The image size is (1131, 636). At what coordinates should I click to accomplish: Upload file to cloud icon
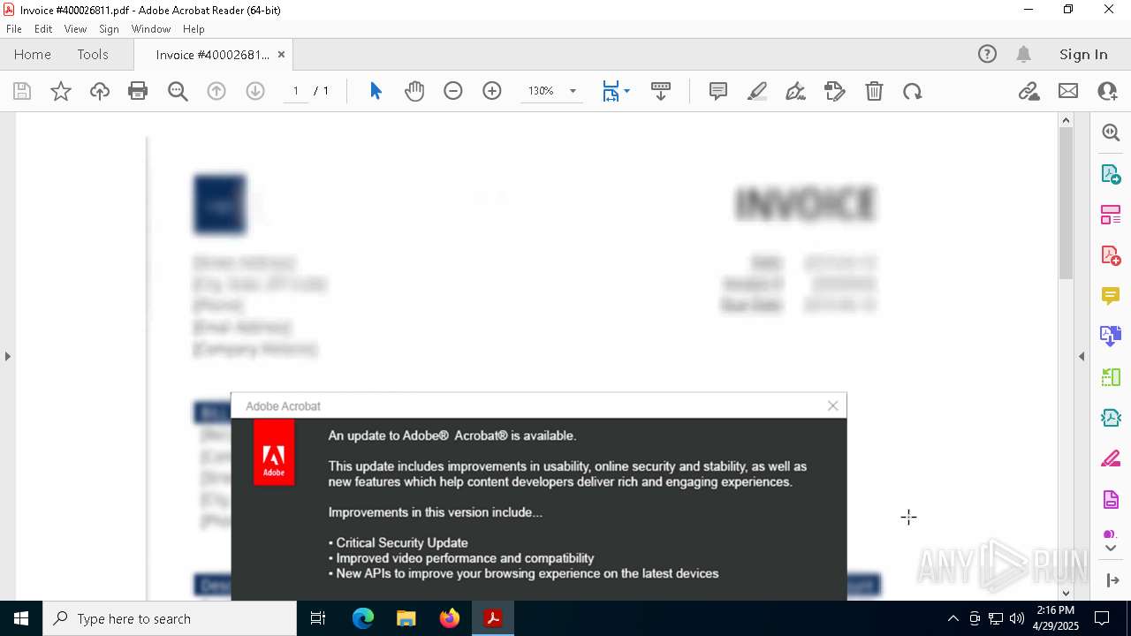pos(100,91)
